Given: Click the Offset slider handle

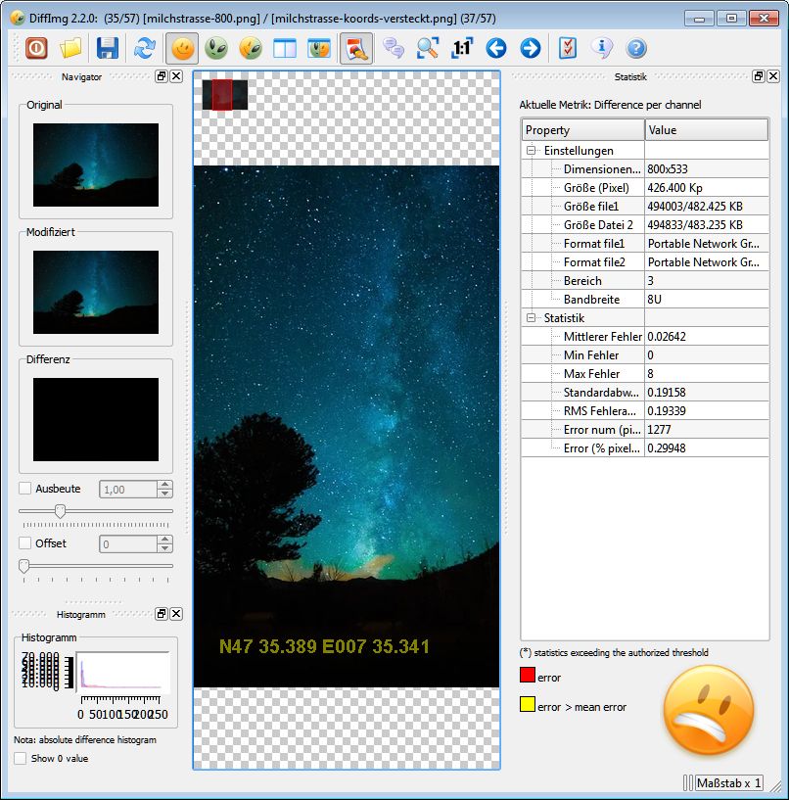Looking at the screenshot, I should coord(23,566).
